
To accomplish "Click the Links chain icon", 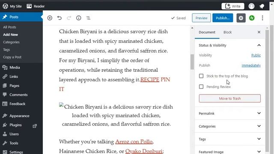I will click(x=5, y=77).
